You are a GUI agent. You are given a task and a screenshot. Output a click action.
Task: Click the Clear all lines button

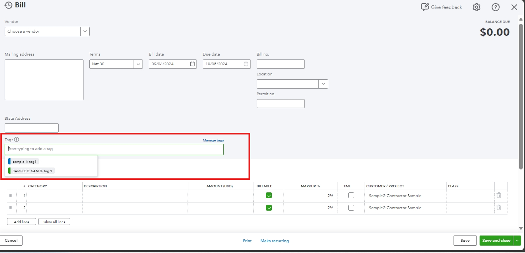pyautogui.click(x=54, y=221)
